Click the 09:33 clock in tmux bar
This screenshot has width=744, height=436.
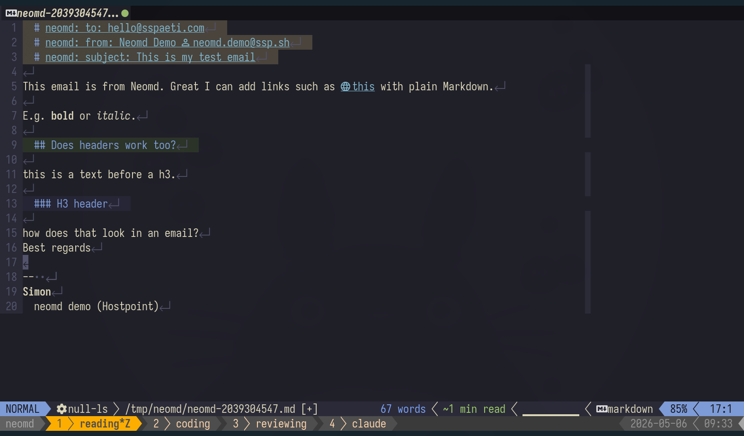718,424
